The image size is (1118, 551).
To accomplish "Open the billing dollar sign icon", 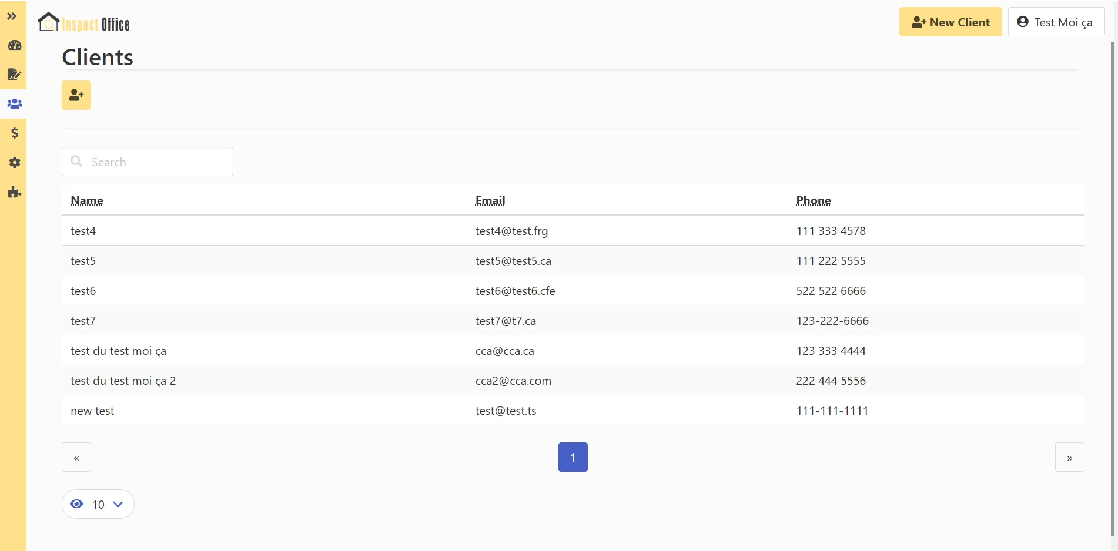I will tap(15, 133).
